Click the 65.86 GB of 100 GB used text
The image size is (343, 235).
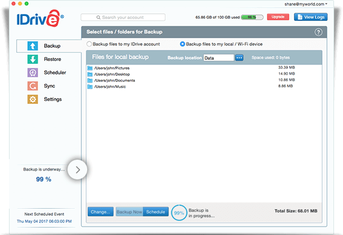coord(218,17)
